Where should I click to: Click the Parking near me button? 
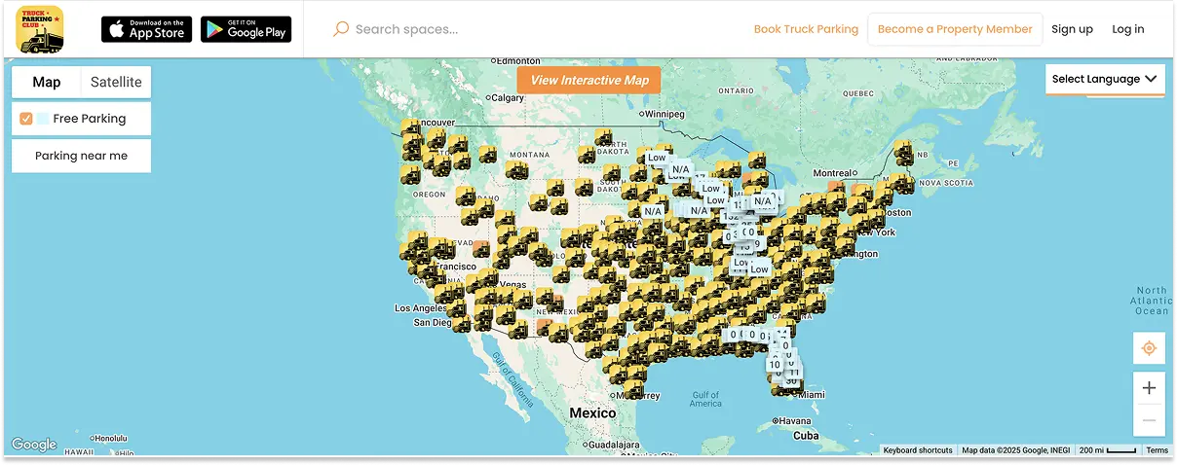click(x=81, y=156)
